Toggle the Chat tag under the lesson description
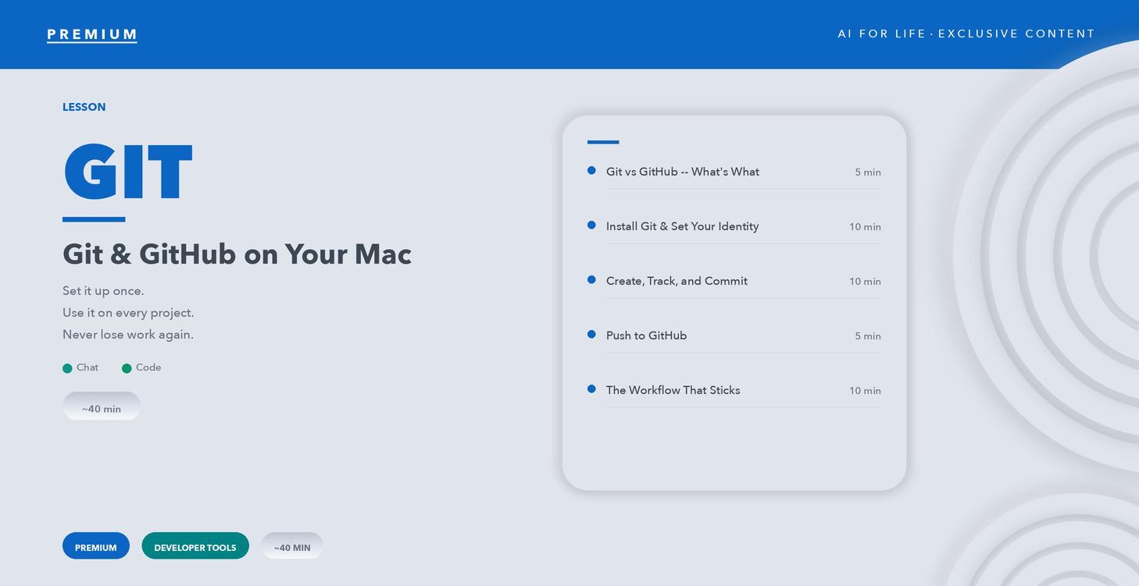Screen dimensions: 1139x586 point(80,368)
